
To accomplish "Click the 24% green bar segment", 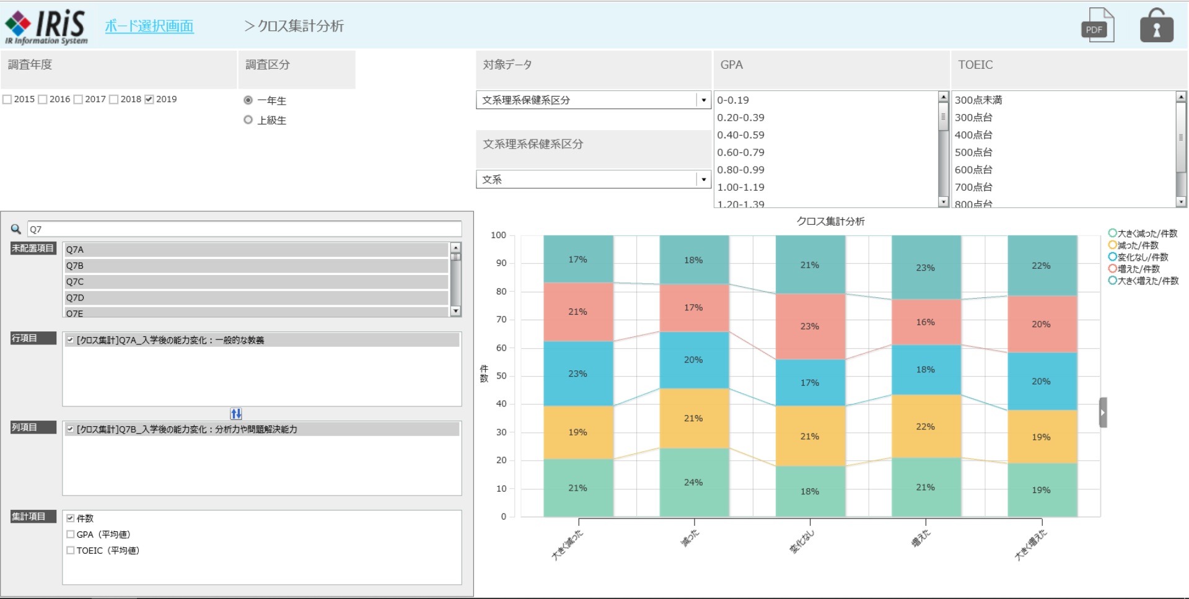I will [693, 483].
